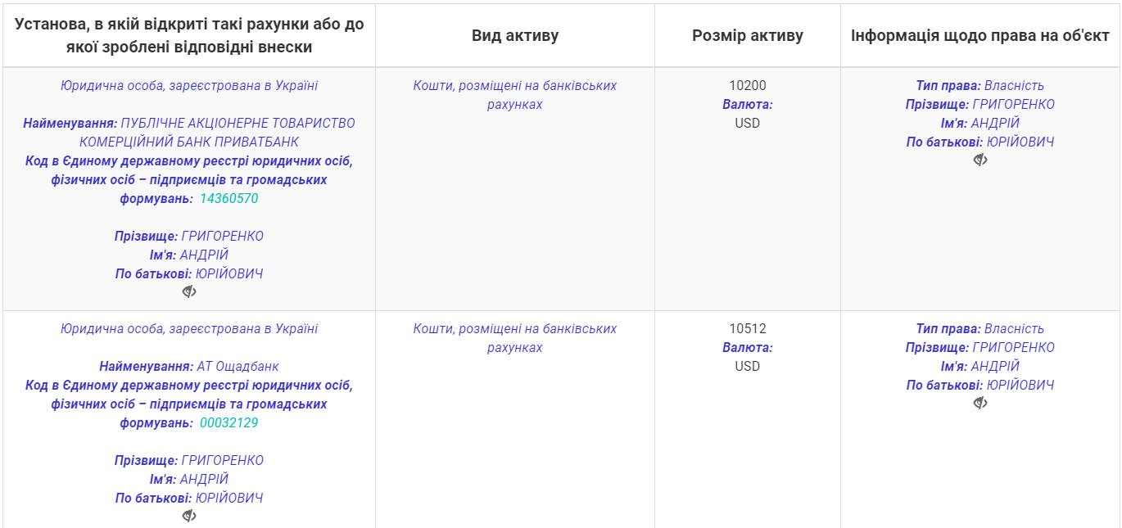1122x528 pixels.
Task: Click asset type text in Ощадбанк row
Action: point(515,338)
